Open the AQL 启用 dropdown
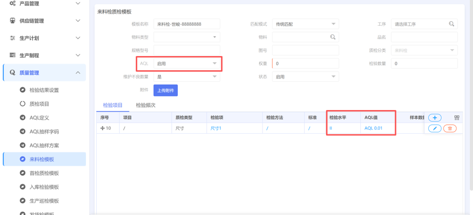 (x=186, y=63)
